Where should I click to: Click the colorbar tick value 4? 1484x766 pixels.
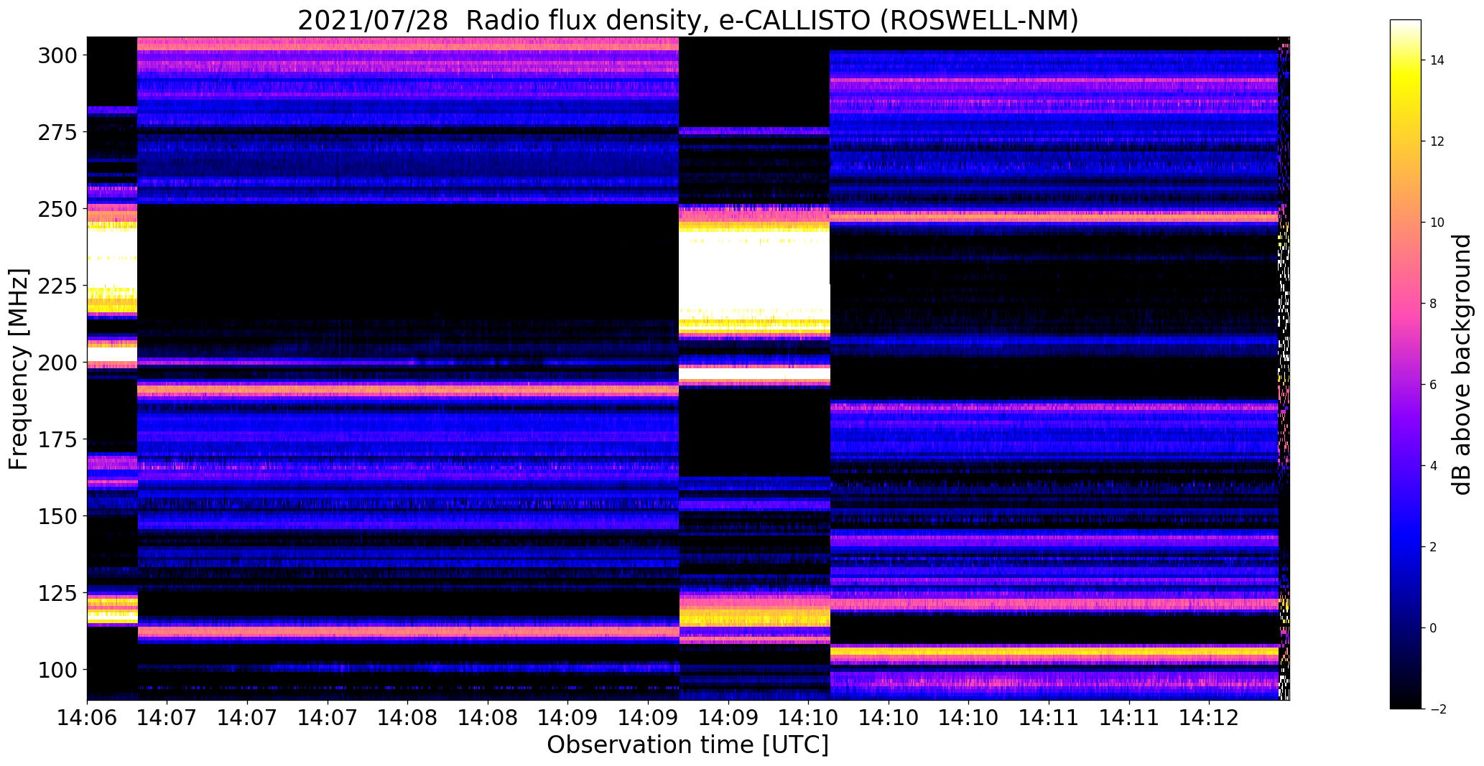(1433, 466)
